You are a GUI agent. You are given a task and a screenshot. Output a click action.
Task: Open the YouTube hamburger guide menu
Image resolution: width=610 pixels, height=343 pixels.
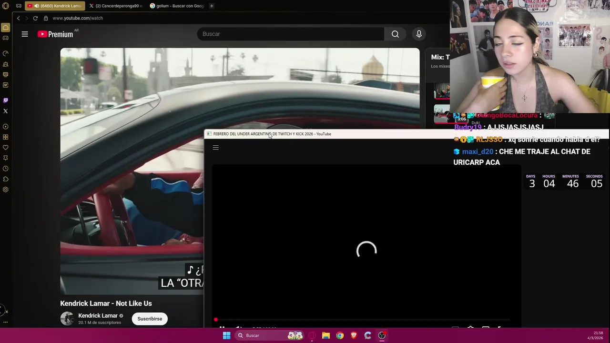pyautogui.click(x=25, y=34)
